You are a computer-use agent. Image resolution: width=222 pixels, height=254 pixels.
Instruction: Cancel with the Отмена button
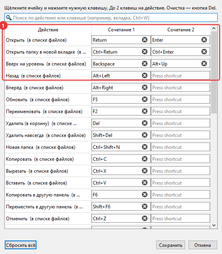(203, 245)
